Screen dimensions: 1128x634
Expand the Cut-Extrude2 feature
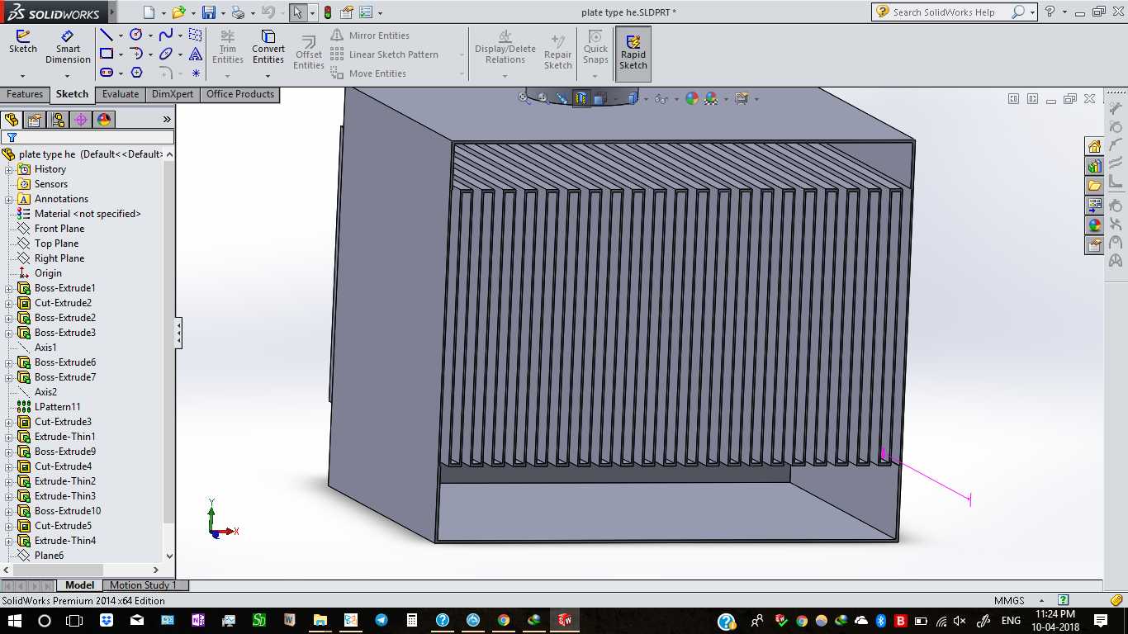point(9,303)
